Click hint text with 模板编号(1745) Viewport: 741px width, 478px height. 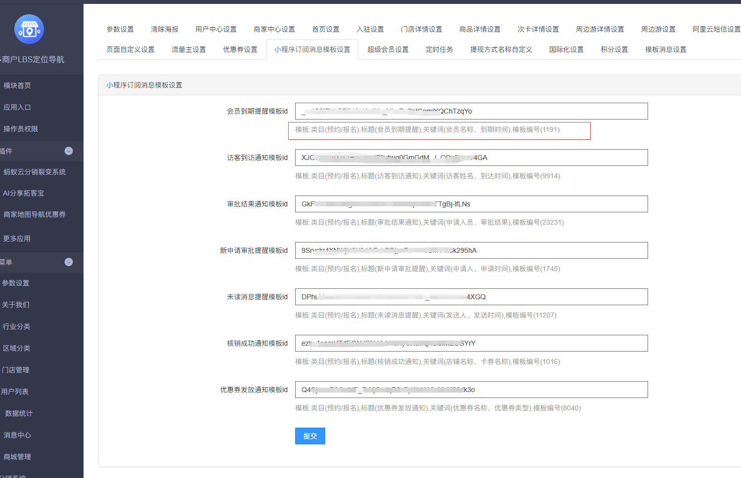(428, 269)
